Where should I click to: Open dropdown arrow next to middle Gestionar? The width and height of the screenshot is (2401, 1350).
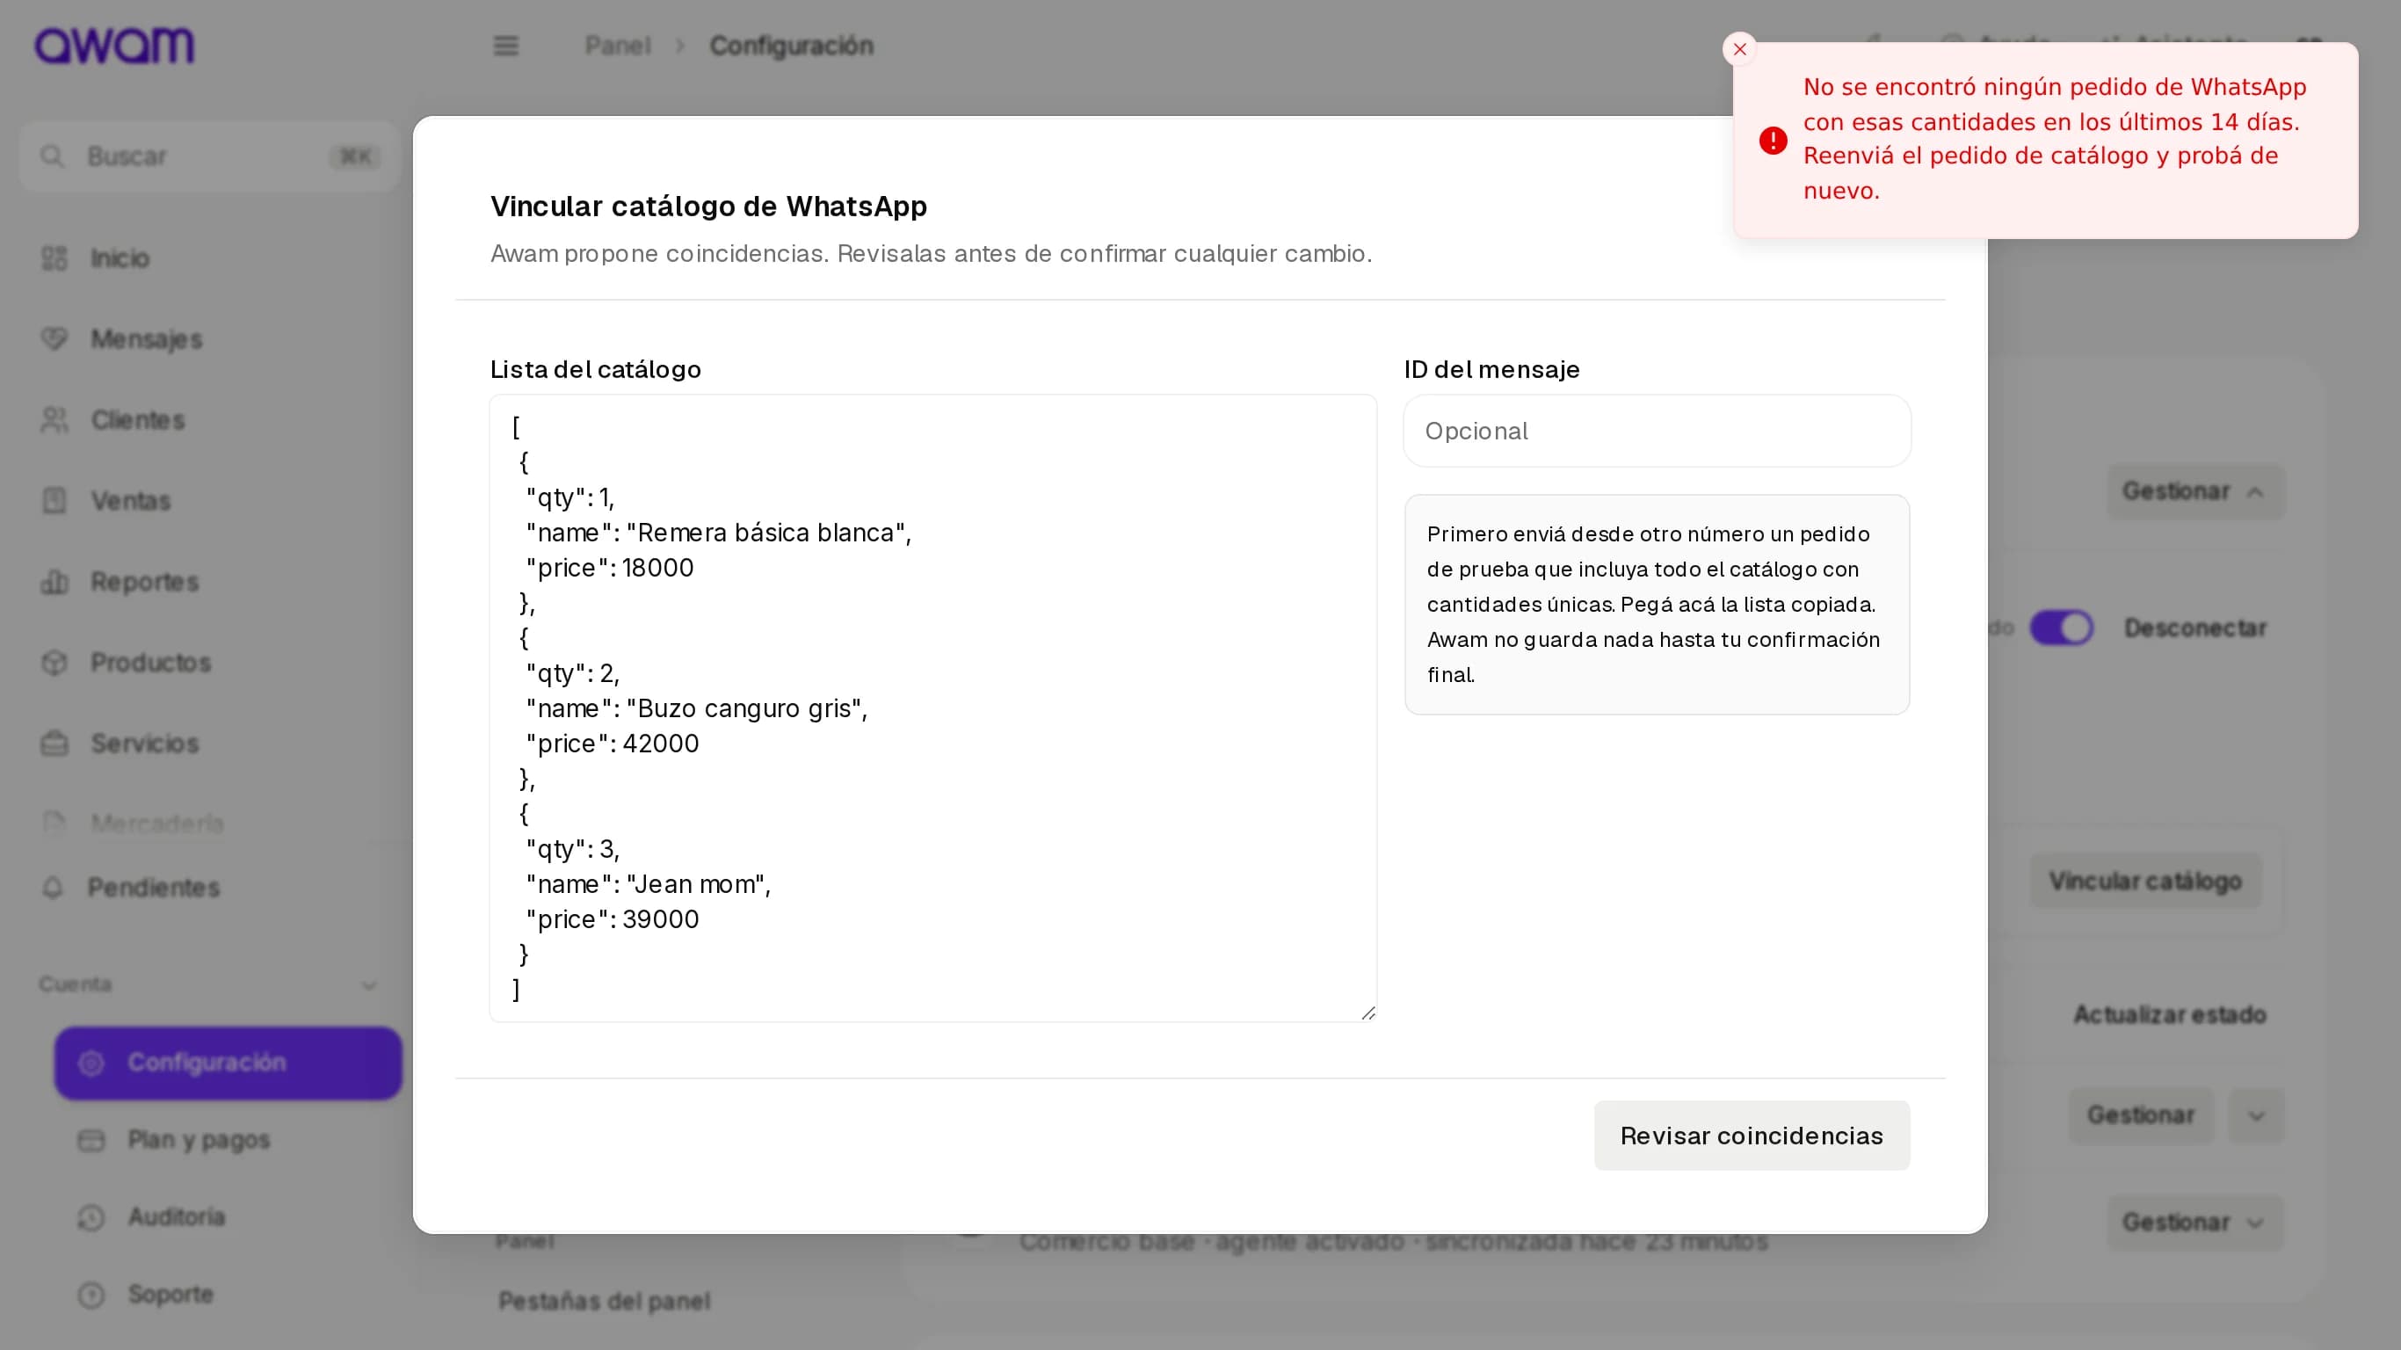(2256, 1115)
